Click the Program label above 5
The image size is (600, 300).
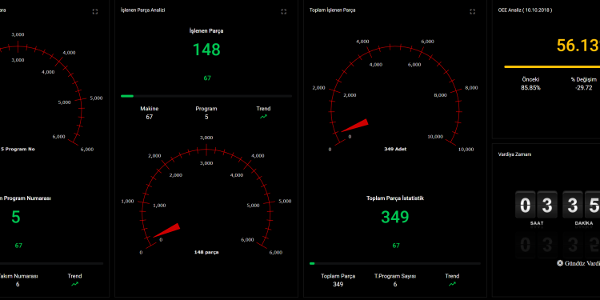206,109
